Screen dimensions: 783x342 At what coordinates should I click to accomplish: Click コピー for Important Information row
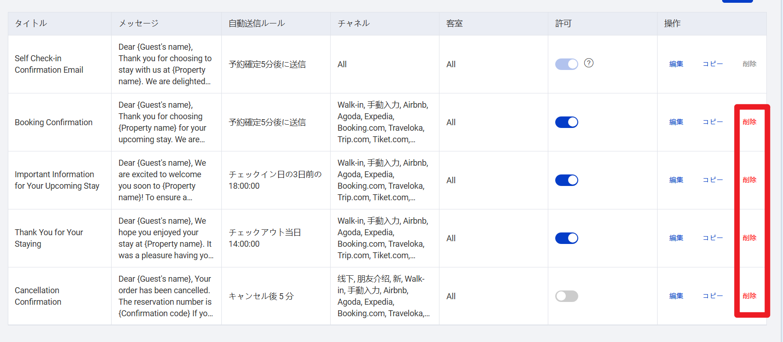point(713,180)
